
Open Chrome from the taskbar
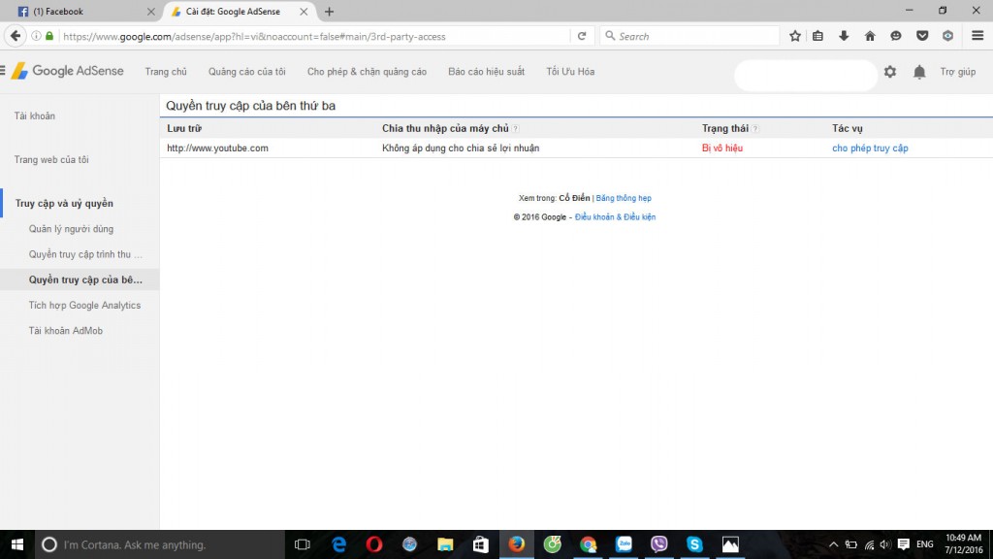pyautogui.click(x=588, y=544)
